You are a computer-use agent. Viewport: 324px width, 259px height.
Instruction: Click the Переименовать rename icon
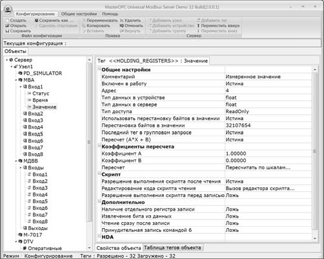84,20
